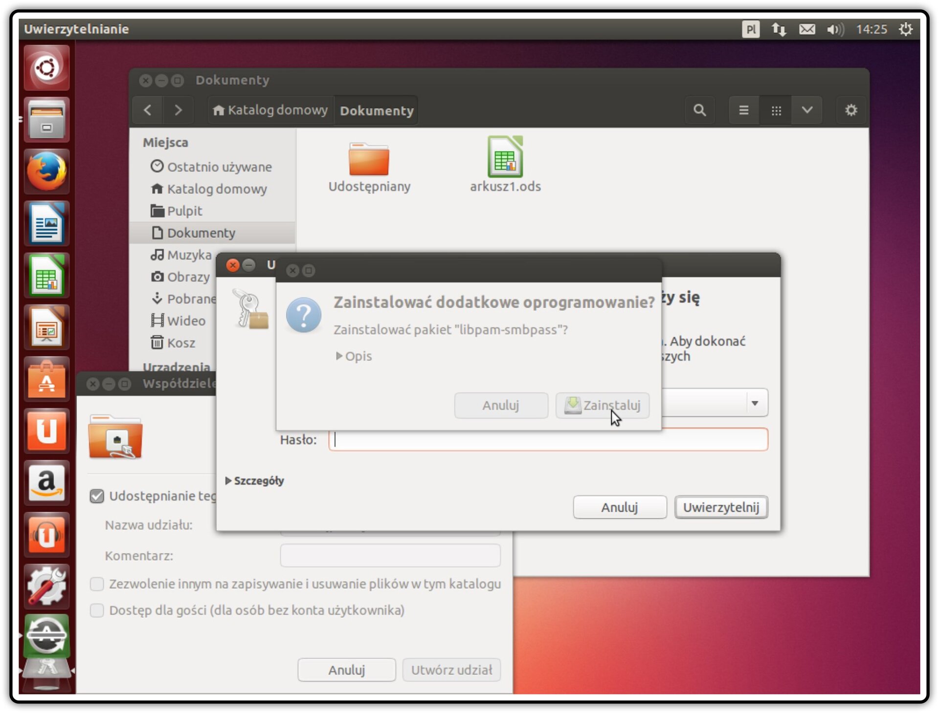Select Pulpit in the sidebar
The width and height of the screenshot is (939, 713).
212,211
